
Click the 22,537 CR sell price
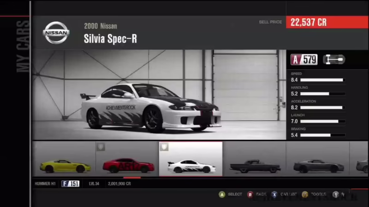[x=309, y=22]
